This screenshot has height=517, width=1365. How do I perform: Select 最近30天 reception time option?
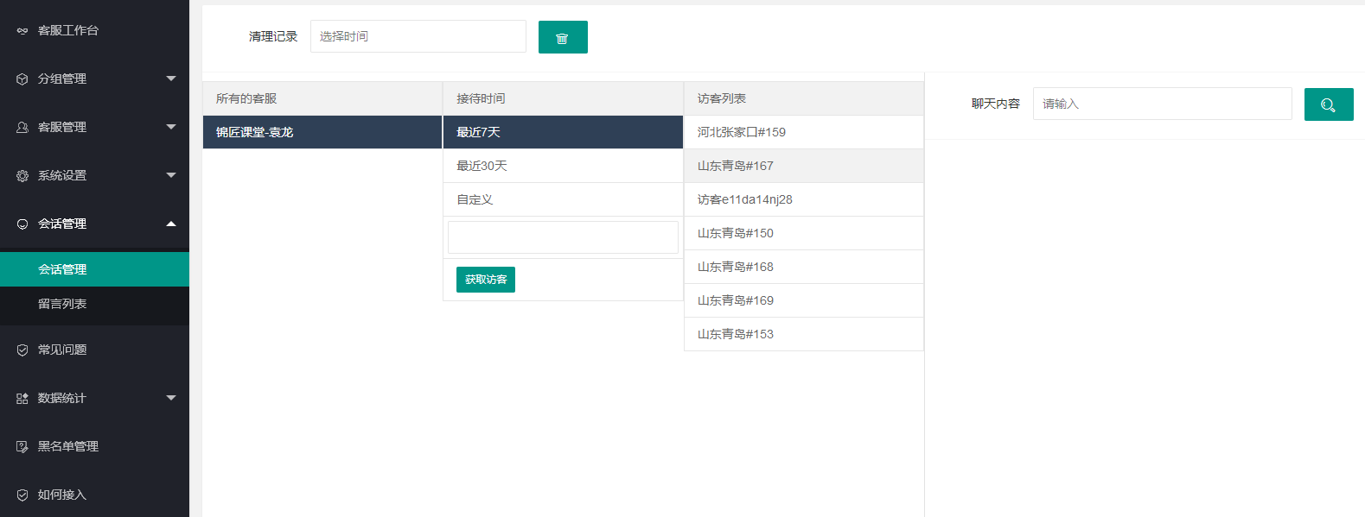[482, 166]
